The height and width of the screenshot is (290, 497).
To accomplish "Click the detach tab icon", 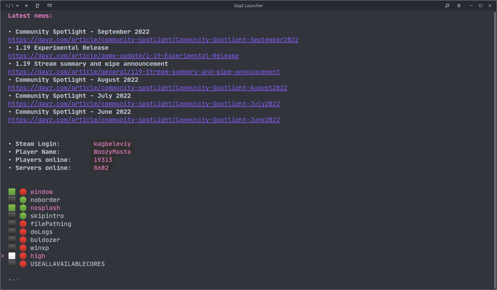I will coord(38,6).
